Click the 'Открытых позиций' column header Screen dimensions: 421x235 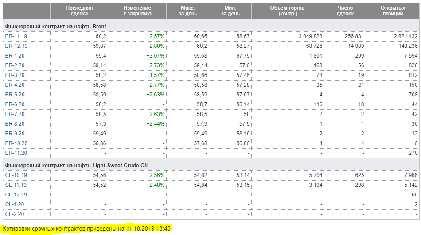[393, 11]
